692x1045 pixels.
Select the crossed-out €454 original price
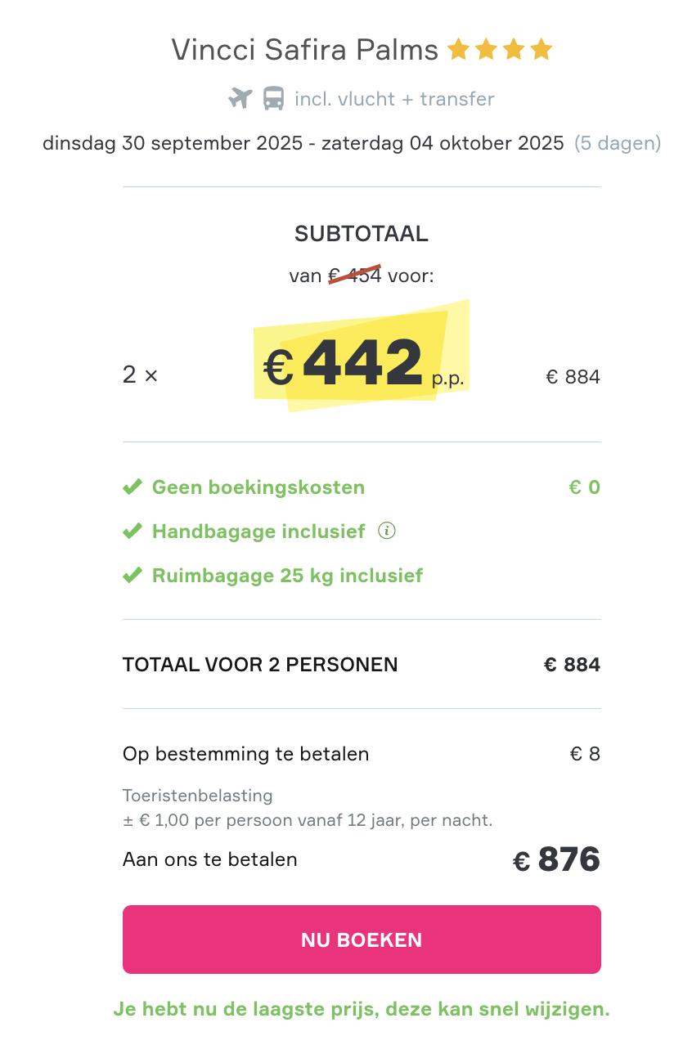355,276
